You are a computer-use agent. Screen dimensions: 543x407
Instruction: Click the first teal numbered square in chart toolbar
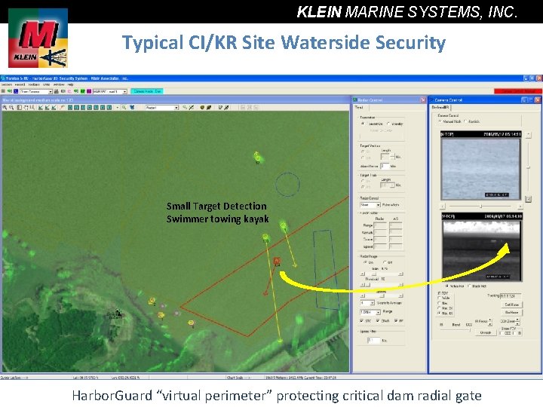coord(70,108)
